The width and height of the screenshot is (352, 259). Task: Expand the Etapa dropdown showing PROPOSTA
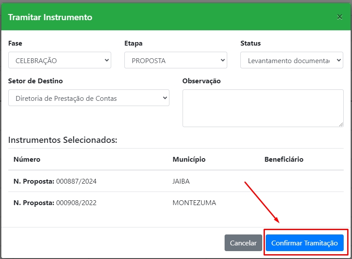click(x=176, y=60)
